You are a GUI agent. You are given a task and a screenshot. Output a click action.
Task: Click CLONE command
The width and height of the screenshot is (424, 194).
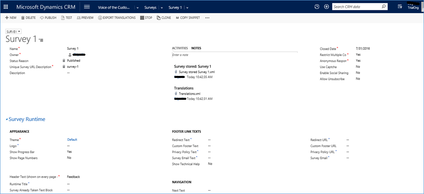tap(164, 18)
